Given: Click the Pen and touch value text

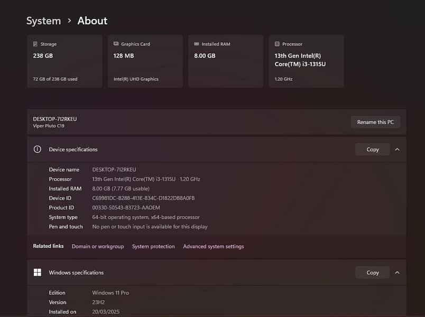Looking at the screenshot, I should 150,227.
